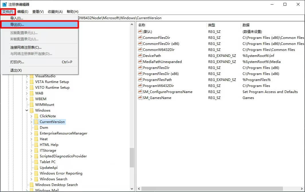Expand the Windows Error Reporting key
The width and height of the screenshot is (305, 192).
pyautogui.click(x=32, y=173)
